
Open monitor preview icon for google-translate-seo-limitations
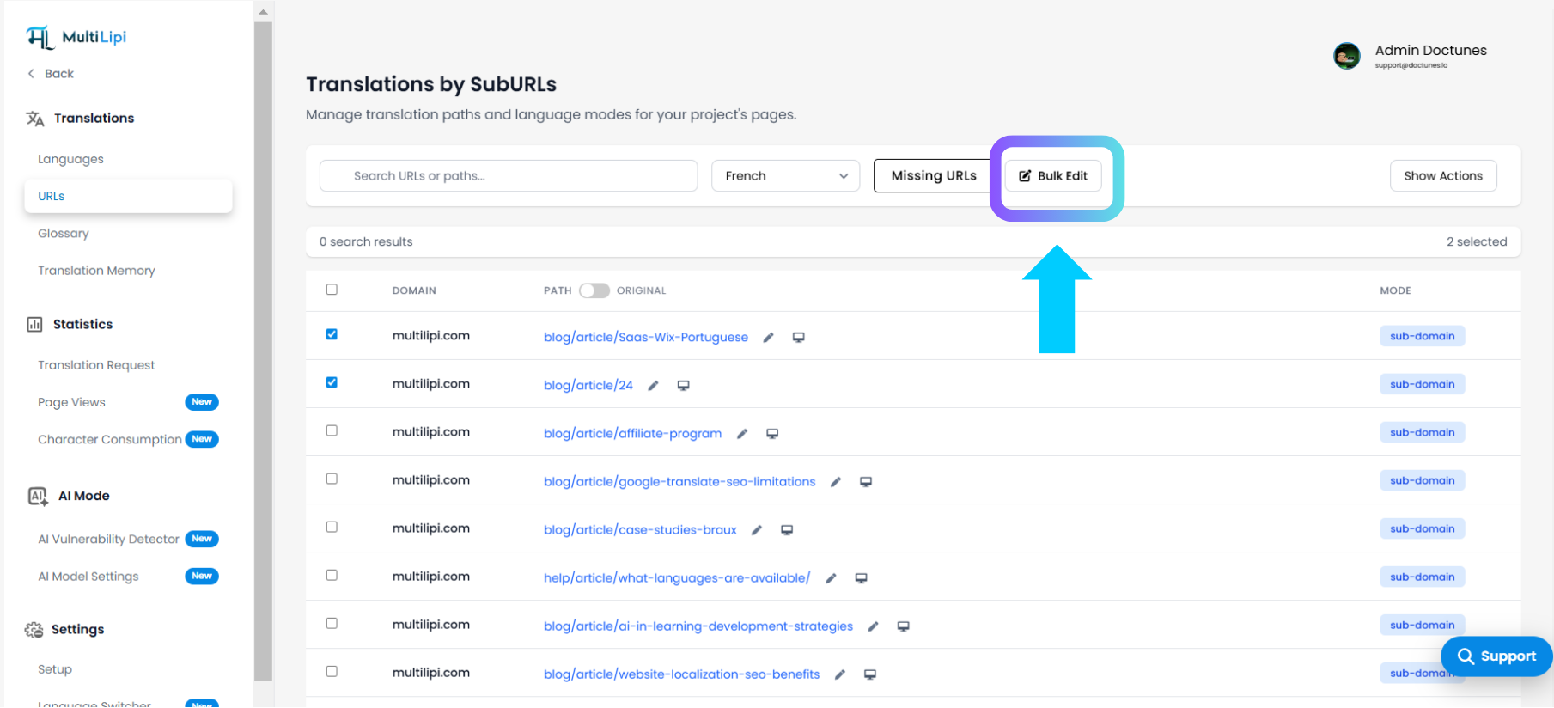(x=866, y=482)
